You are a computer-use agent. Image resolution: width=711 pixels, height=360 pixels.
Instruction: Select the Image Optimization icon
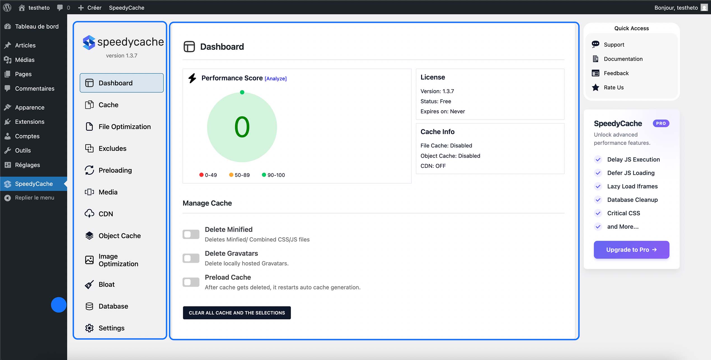coord(89,260)
